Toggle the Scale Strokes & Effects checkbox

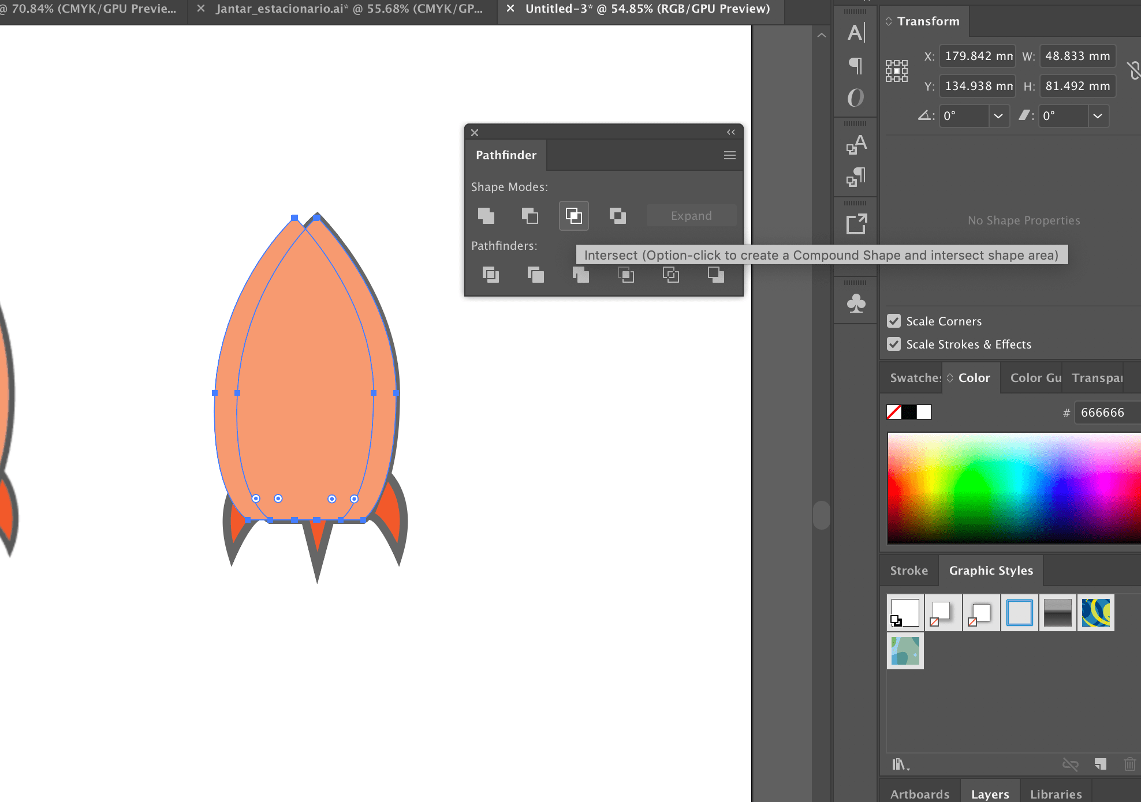click(x=894, y=344)
